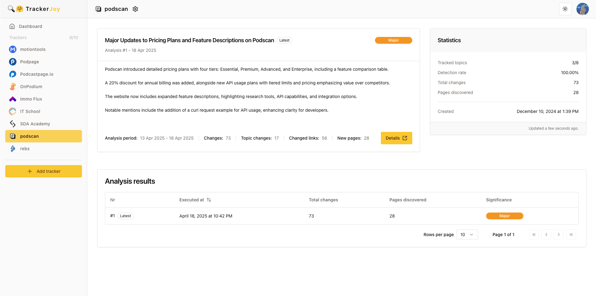The image size is (596, 296).
Task: Go to last page double chevron
Action: [571, 235]
